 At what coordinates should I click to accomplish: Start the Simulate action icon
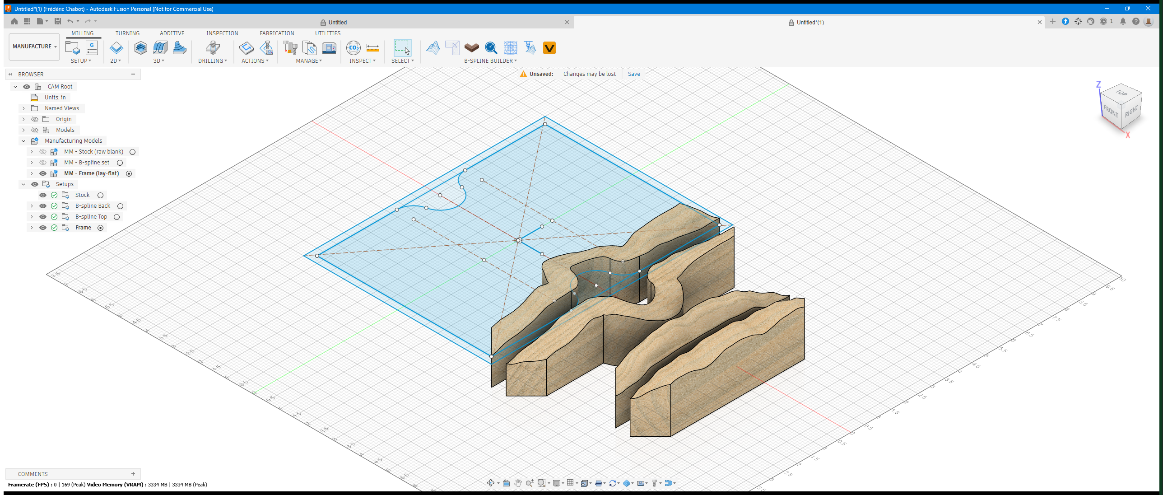(247, 48)
